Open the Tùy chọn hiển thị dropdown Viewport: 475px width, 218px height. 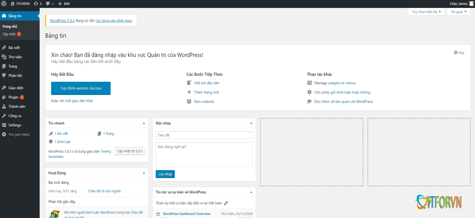426,12
